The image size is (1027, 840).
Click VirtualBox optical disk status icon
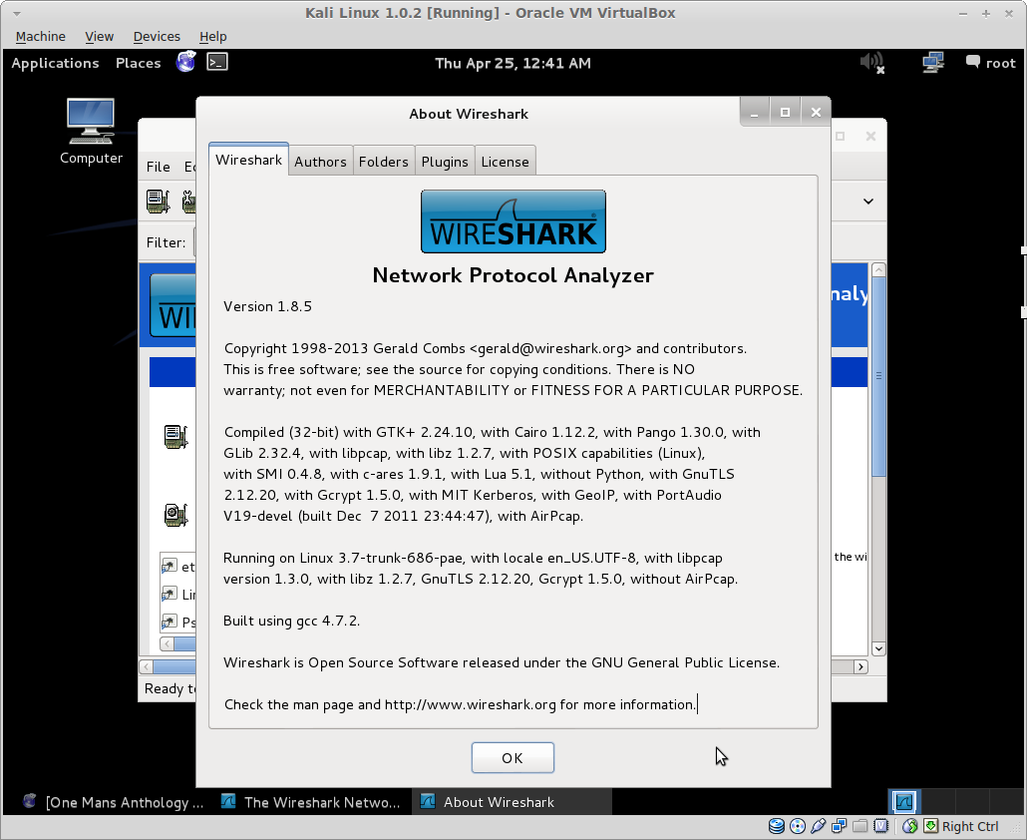point(797,826)
